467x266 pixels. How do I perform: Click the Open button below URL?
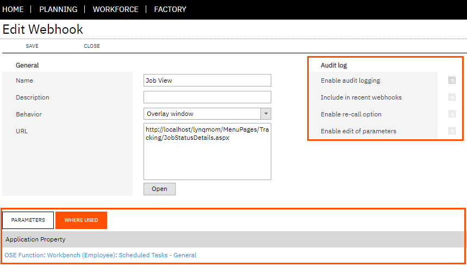[159, 189]
